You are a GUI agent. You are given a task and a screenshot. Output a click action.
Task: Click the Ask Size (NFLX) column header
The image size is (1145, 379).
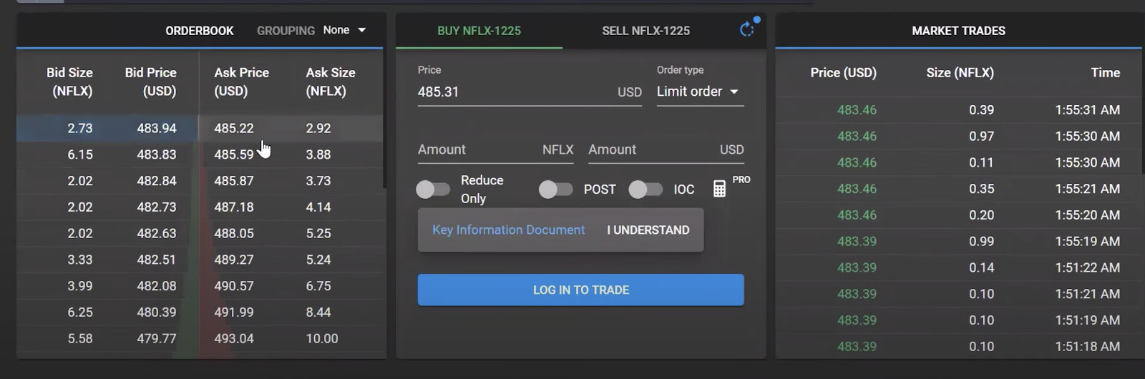[330, 82]
